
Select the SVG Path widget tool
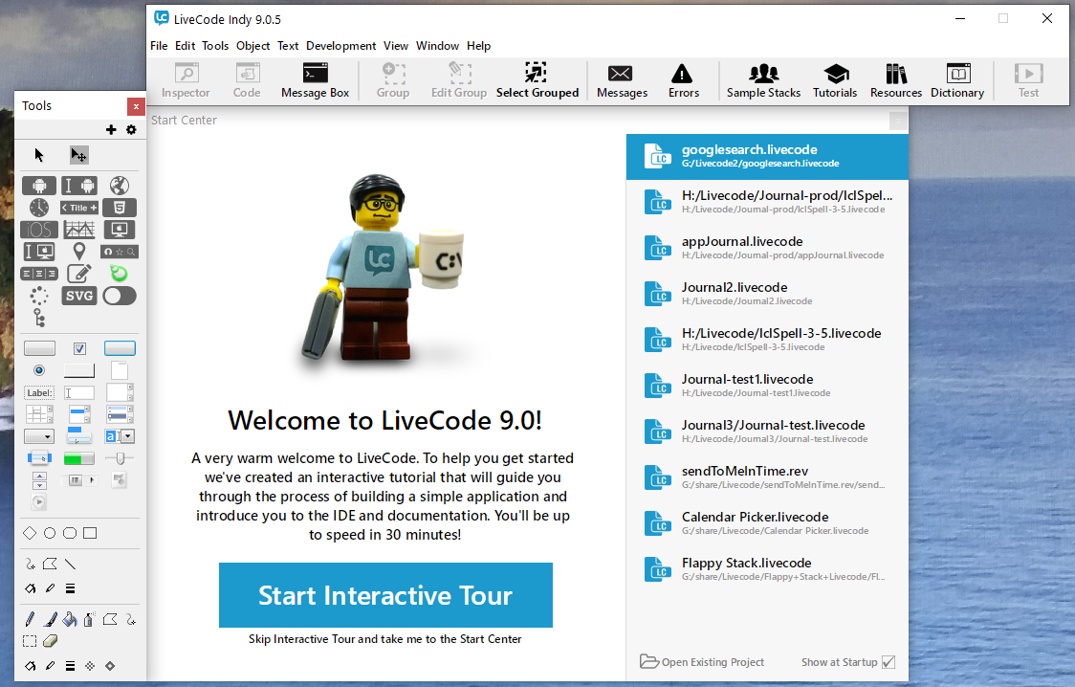pyautogui.click(x=80, y=295)
